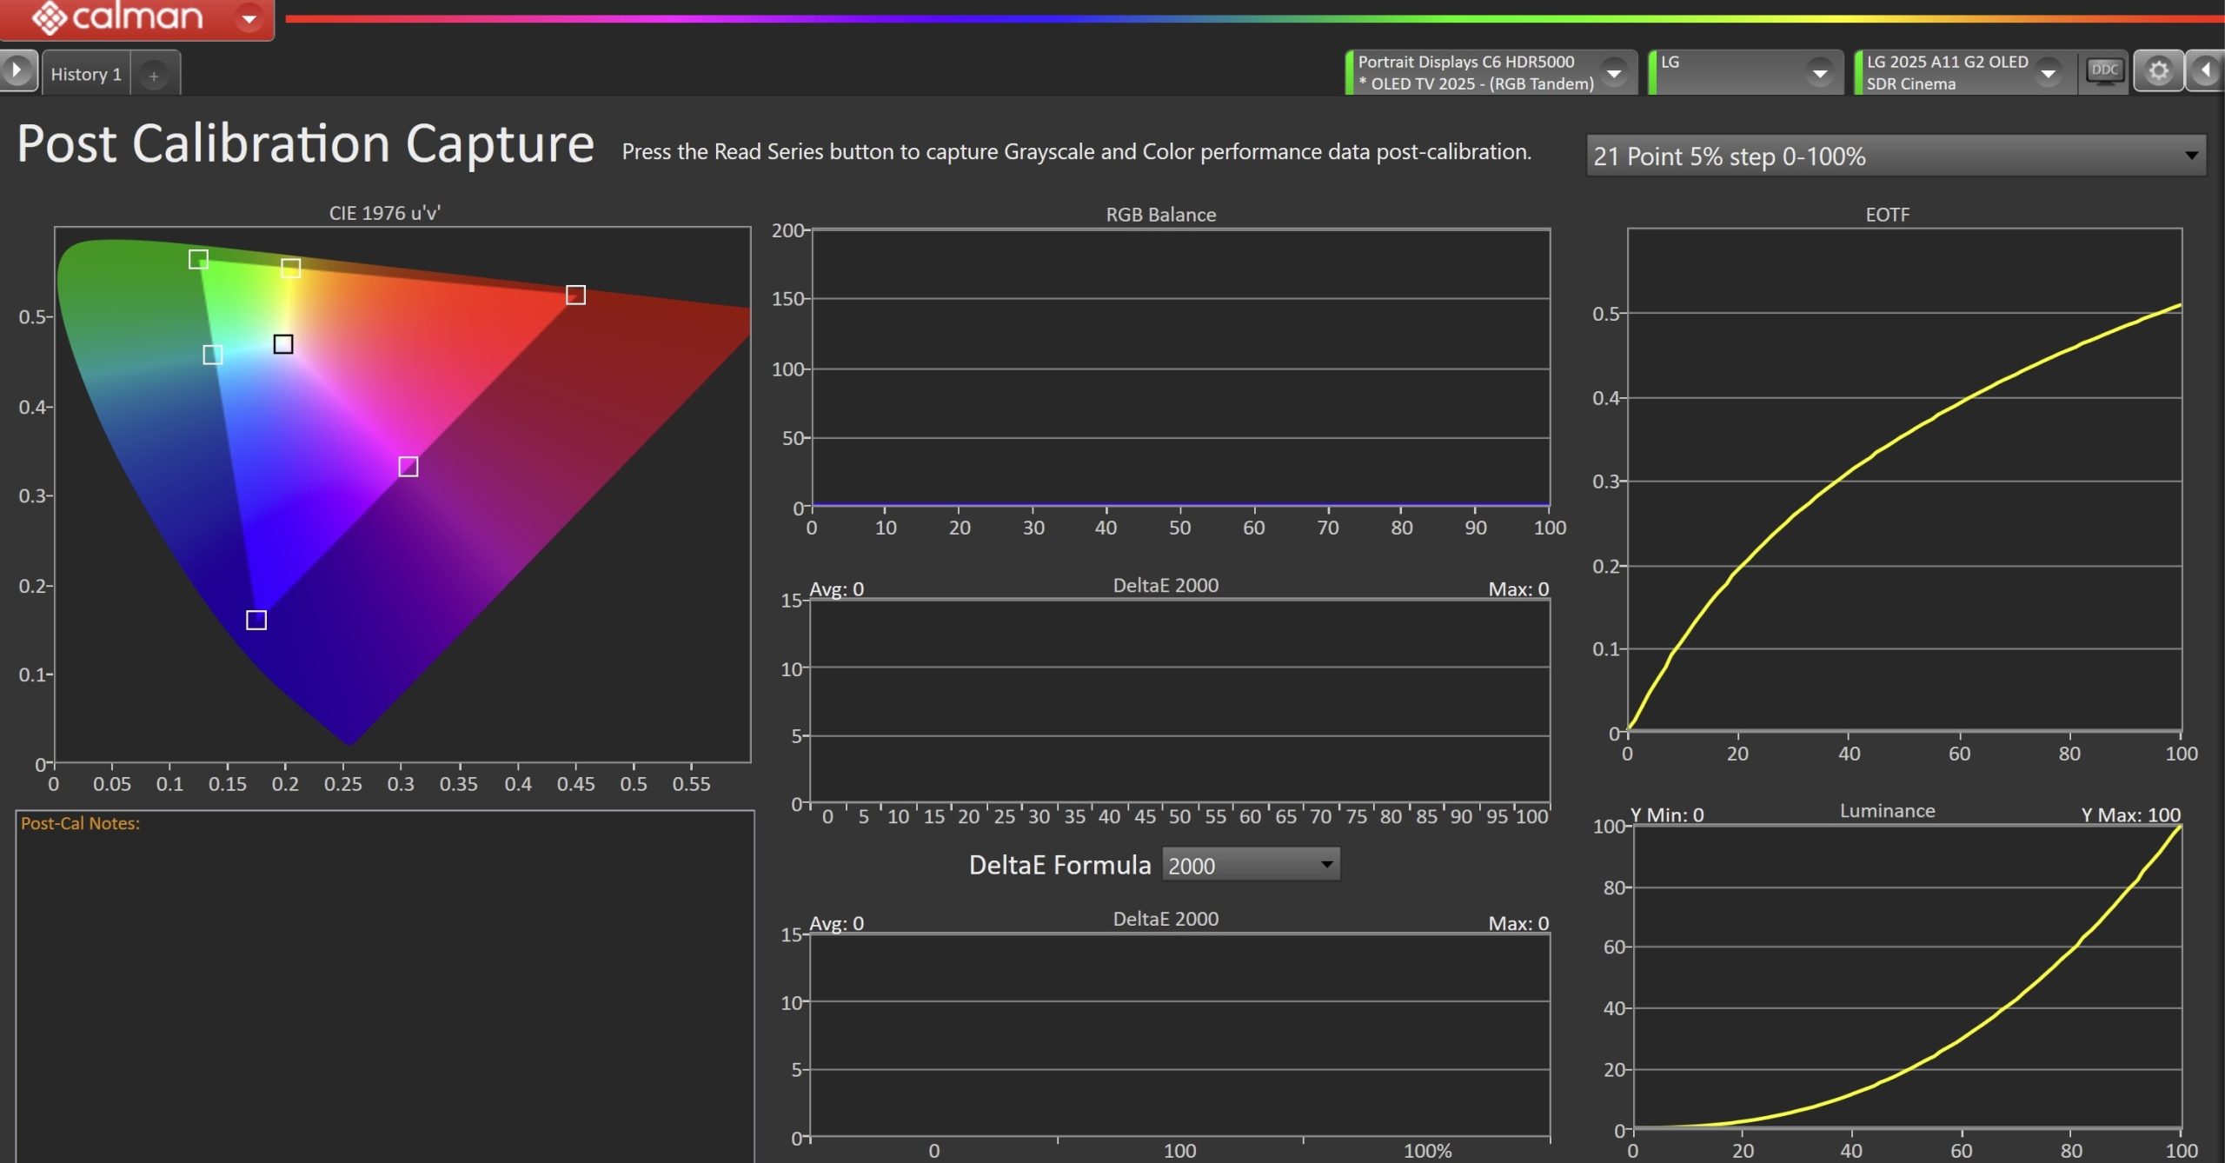Select the red primary target on CIE chart
Screen dimensions: 2225x1163
[575, 296]
